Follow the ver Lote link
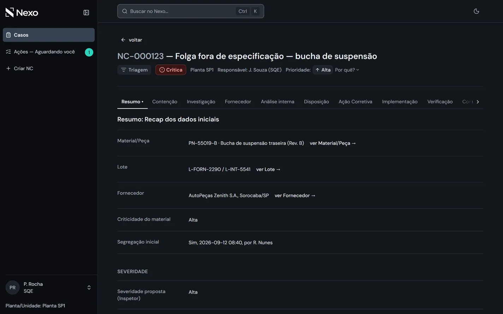This screenshot has height=314, width=503. 268,169
